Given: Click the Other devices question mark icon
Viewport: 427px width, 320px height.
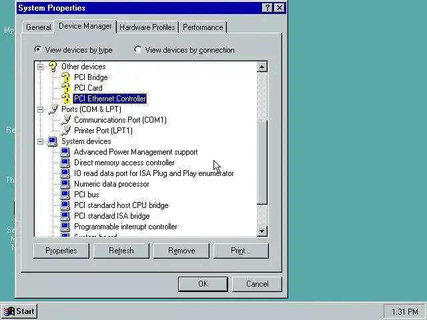Looking at the screenshot, I should click(x=53, y=67).
